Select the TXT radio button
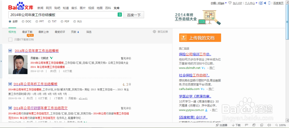This screenshot has width=289, height=128. click(49, 22)
